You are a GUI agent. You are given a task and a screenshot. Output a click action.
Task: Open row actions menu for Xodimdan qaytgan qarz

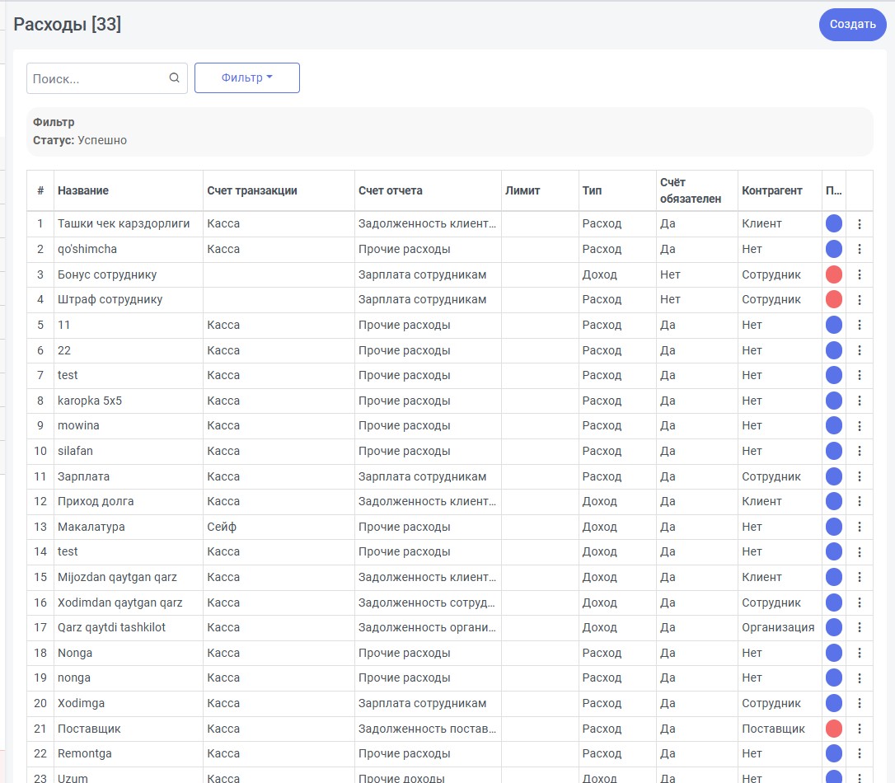859,602
